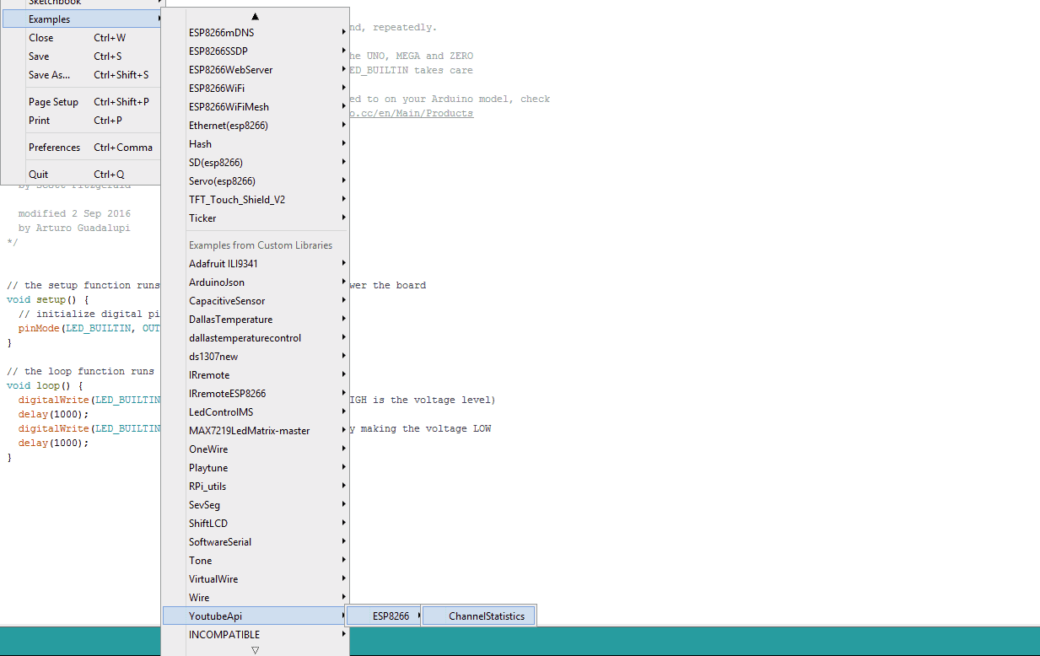The image size is (1040, 656).
Task: Click Close in the File menu
Action: tap(40, 38)
